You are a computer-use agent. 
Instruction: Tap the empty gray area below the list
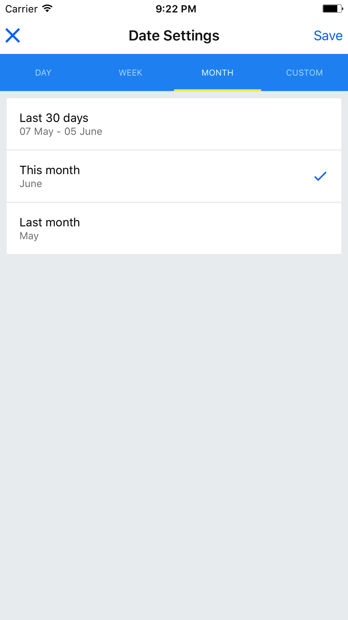174,436
